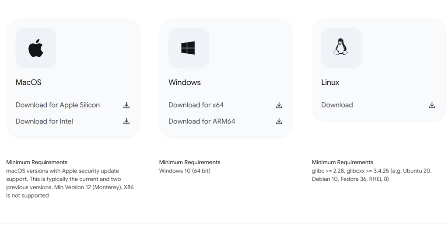Image resolution: width=448 pixels, height=232 pixels.
Task: Click 'macOS versions with Apple security update' line
Action: click(63, 171)
